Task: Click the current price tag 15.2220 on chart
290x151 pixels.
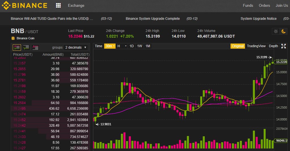Action: pyautogui.click(x=281, y=62)
